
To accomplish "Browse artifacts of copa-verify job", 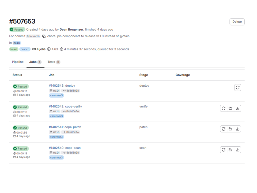I will pos(230,108).
